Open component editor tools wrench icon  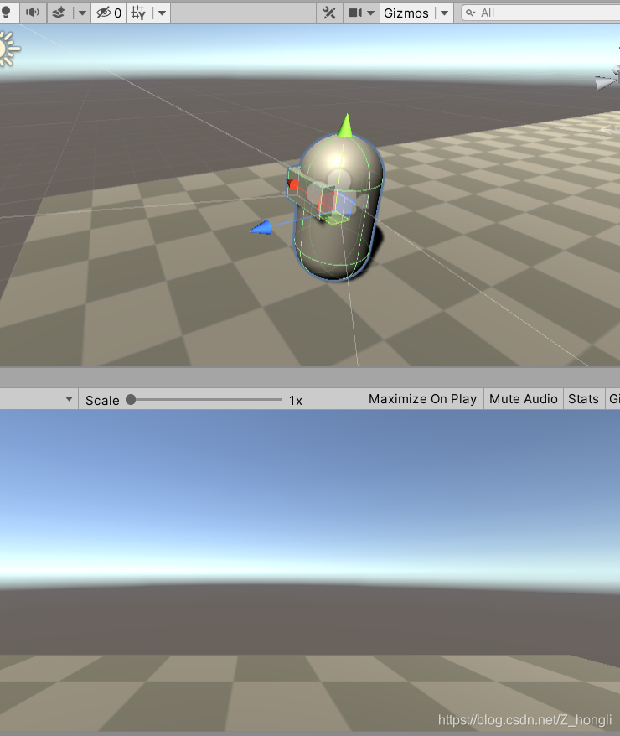[329, 13]
